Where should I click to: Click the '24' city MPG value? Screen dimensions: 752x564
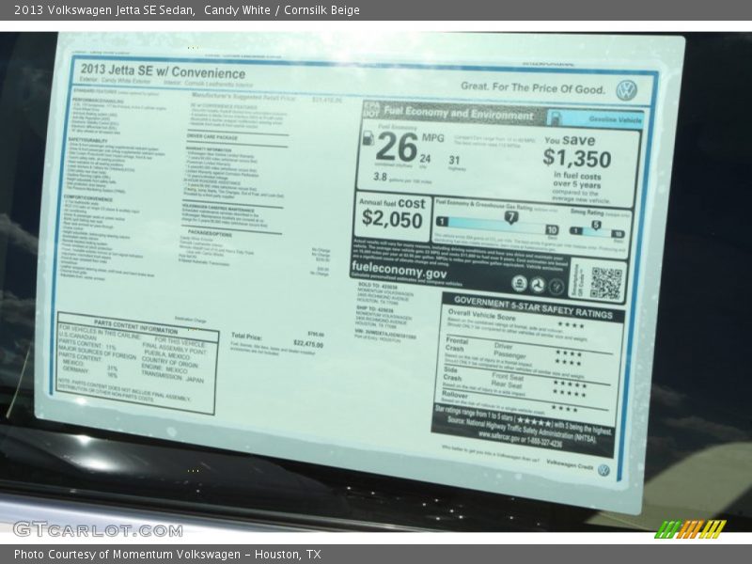[x=425, y=158]
